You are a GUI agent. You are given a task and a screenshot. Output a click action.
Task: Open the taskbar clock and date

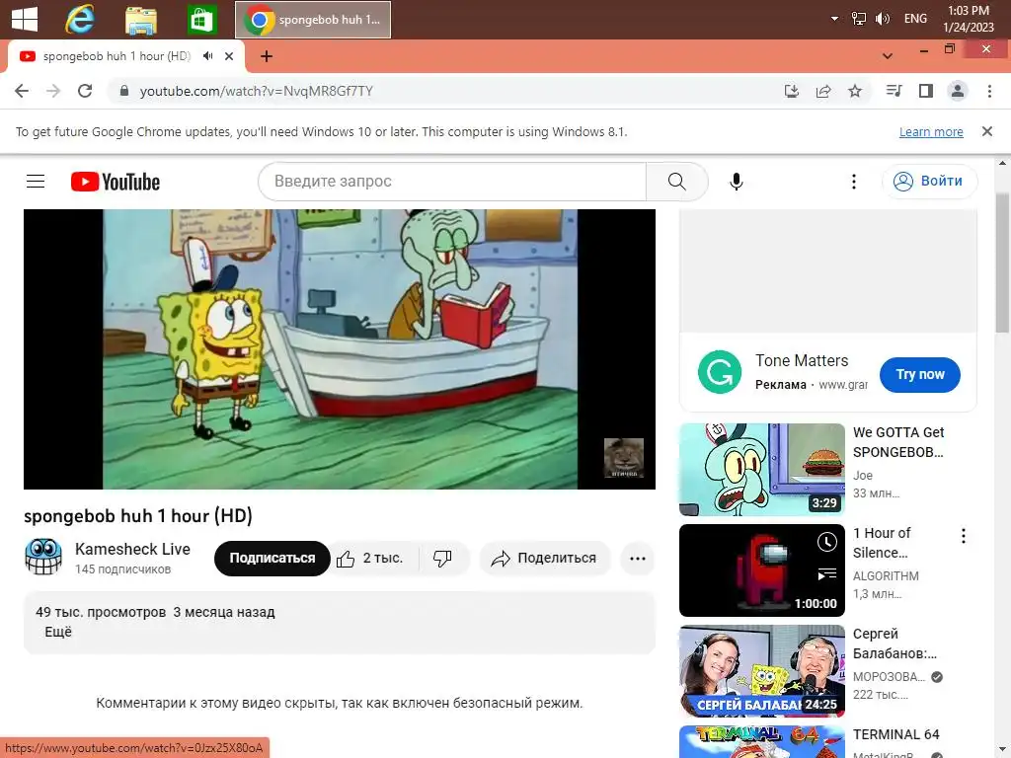969,19
